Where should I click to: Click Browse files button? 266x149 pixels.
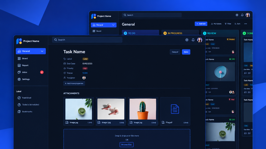click(127, 145)
